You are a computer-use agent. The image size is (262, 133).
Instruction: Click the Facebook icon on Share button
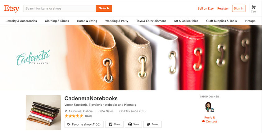(111, 124)
